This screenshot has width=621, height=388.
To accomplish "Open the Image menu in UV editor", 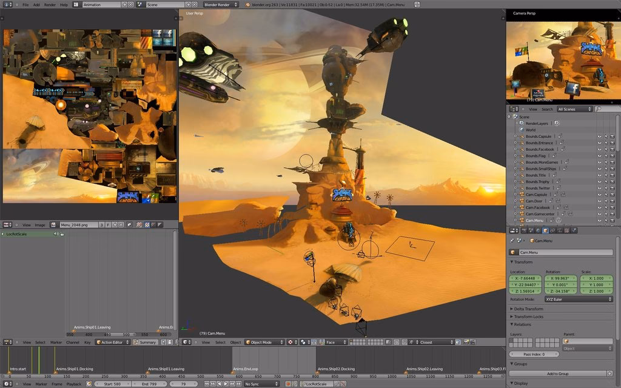I will point(39,225).
